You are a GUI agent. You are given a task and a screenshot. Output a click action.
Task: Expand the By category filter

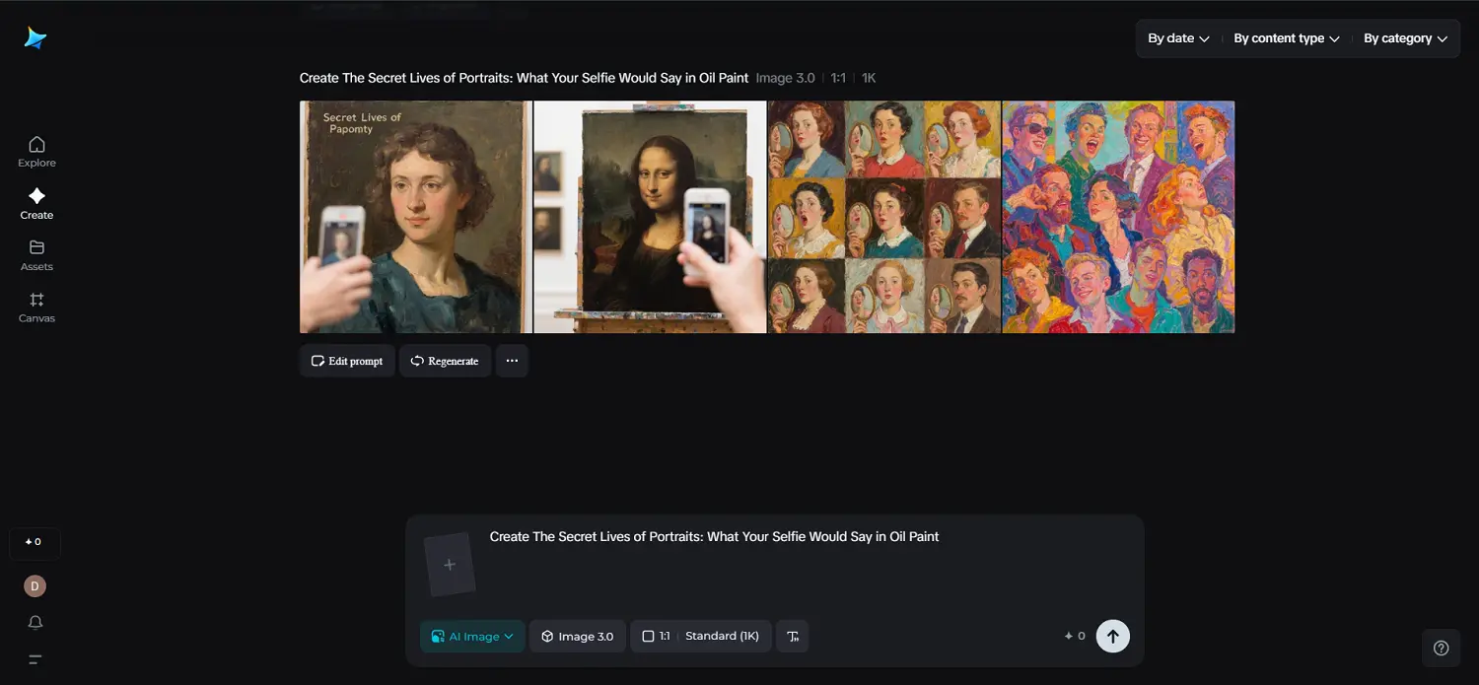[x=1405, y=38]
